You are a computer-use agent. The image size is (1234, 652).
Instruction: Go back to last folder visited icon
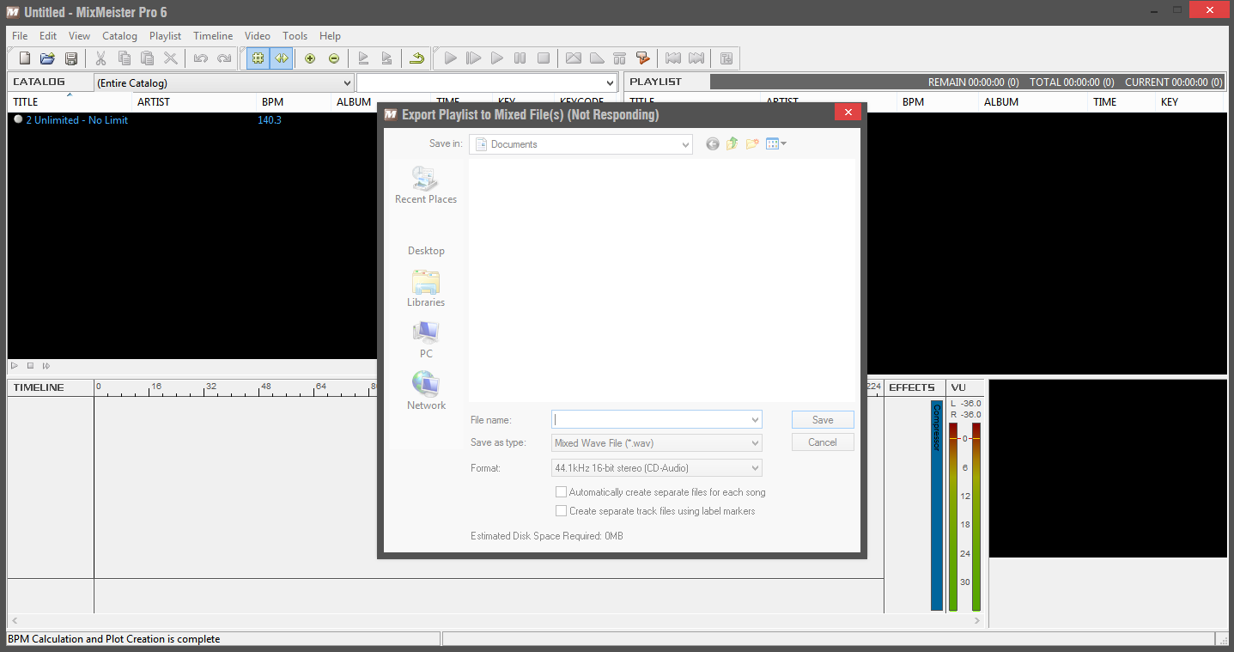(713, 144)
